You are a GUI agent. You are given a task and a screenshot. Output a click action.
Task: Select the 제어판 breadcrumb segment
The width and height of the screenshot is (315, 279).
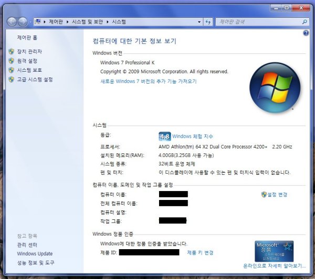pyautogui.click(x=56, y=21)
